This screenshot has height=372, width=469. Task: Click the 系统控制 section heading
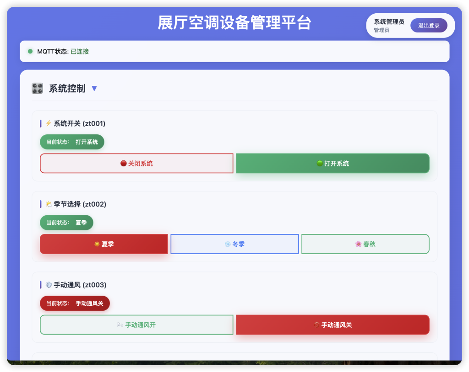(67, 88)
